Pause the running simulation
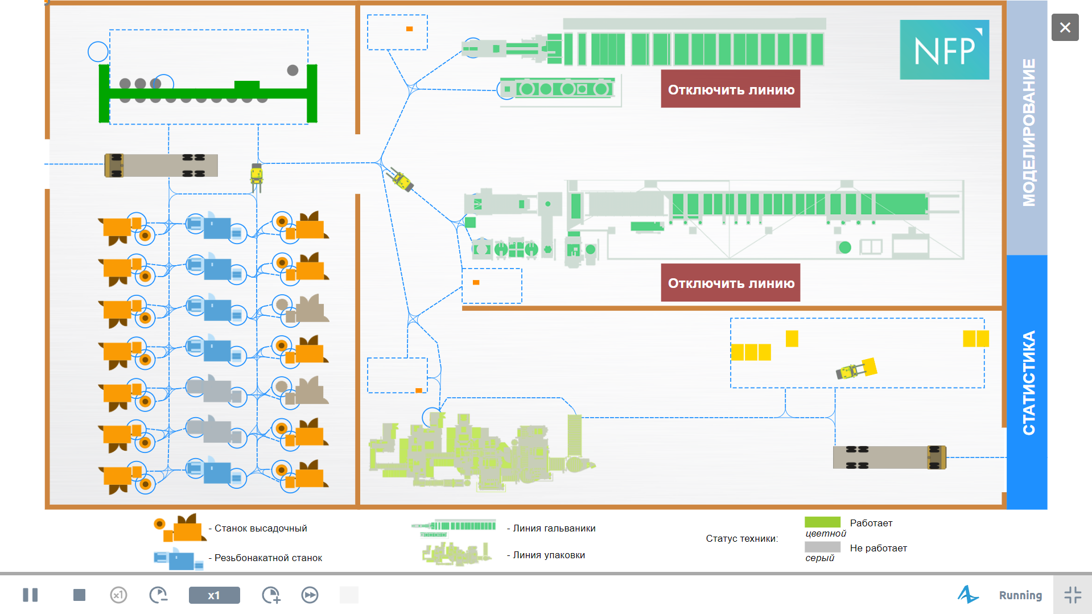1092x614 pixels. tap(30, 595)
